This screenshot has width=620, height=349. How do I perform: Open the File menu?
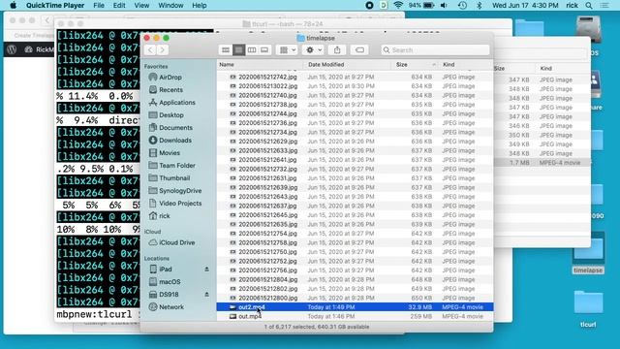coord(99,6)
